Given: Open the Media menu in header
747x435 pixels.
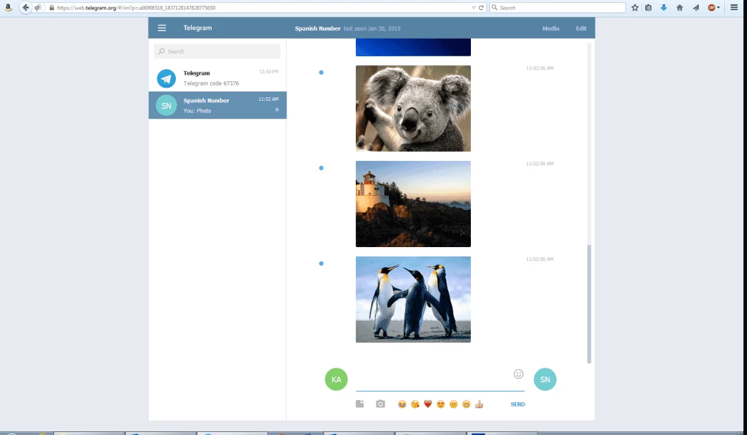Looking at the screenshot, I should [551, 29].
